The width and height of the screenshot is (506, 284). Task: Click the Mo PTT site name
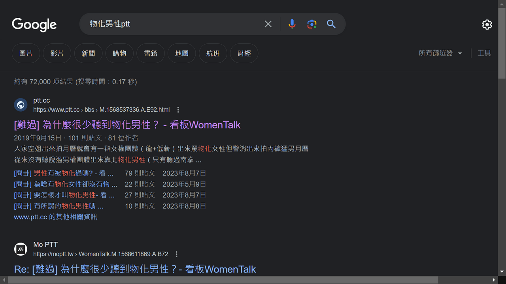click(x=45, y=245)
